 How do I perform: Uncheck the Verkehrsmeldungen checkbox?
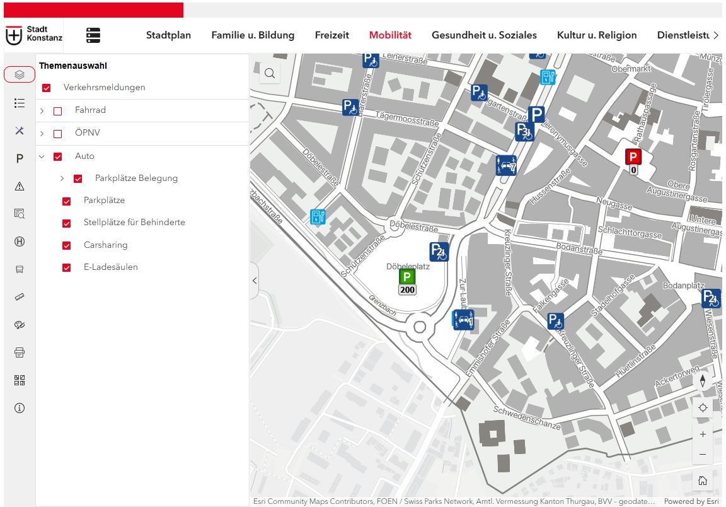click(46, 88)
